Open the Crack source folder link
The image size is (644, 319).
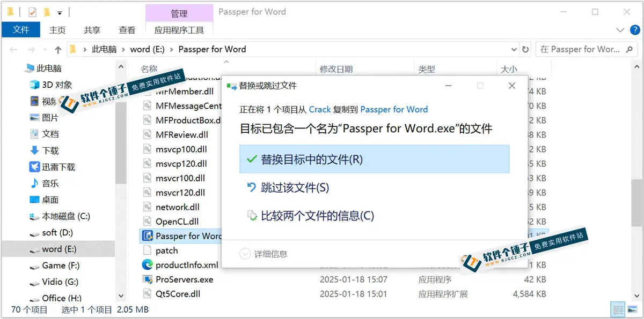[x=320, y=109]
